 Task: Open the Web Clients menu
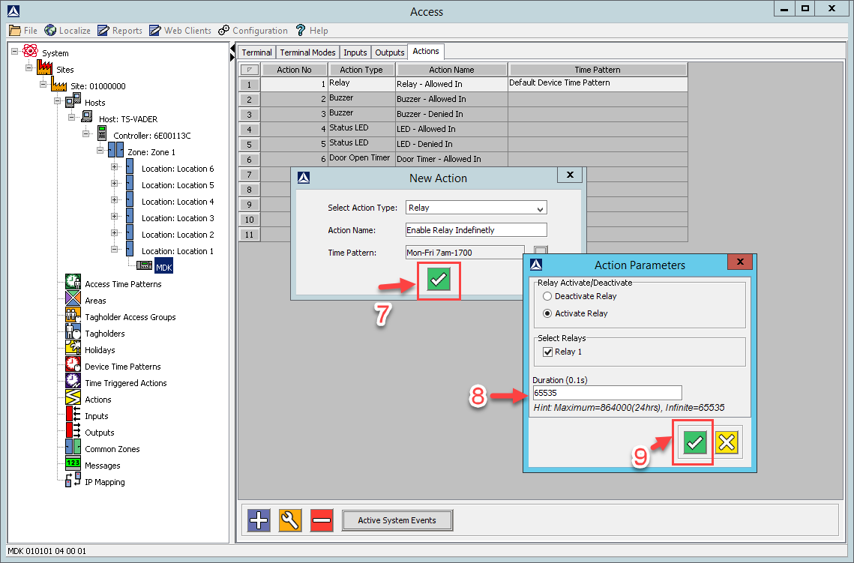pyautogui.click(x=180, y=31)
